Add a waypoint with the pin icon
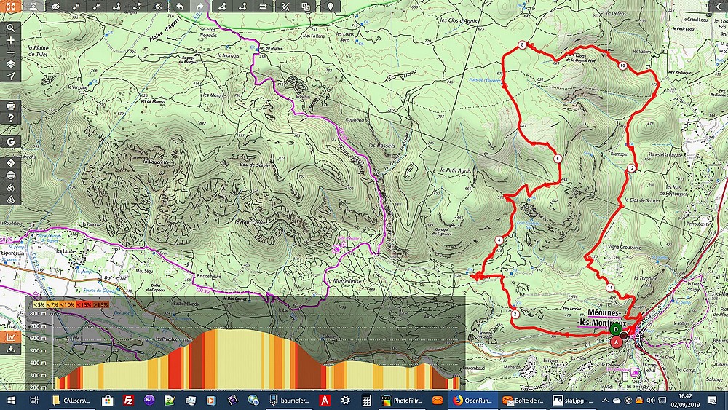 coord(330,7)
